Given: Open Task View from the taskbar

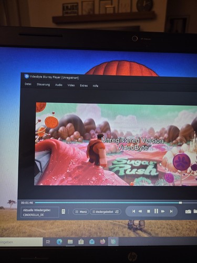Looking at the screenshot, I should (48, 242).
